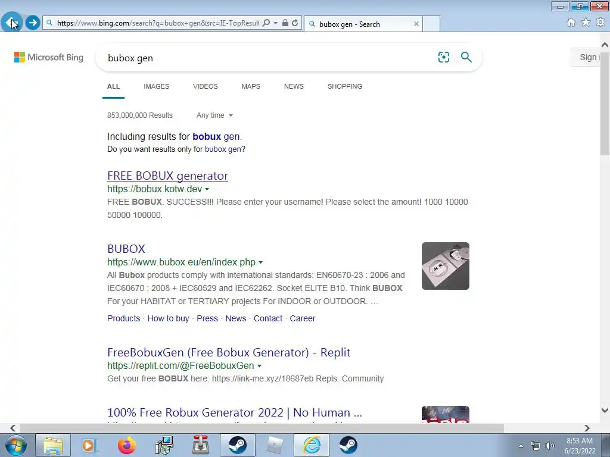Image resolution: width=610 pixels, height=457 pixels.
Task: Open Bing visual search camera icon
Action: click(443, 57)
